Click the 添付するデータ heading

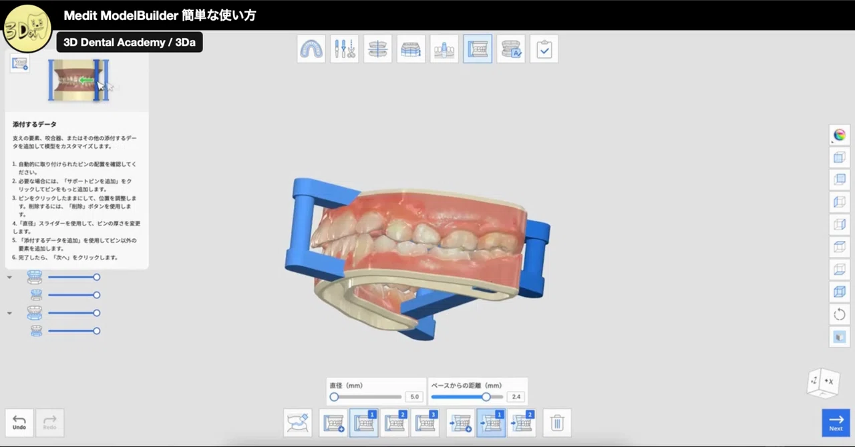coord(35,124)
